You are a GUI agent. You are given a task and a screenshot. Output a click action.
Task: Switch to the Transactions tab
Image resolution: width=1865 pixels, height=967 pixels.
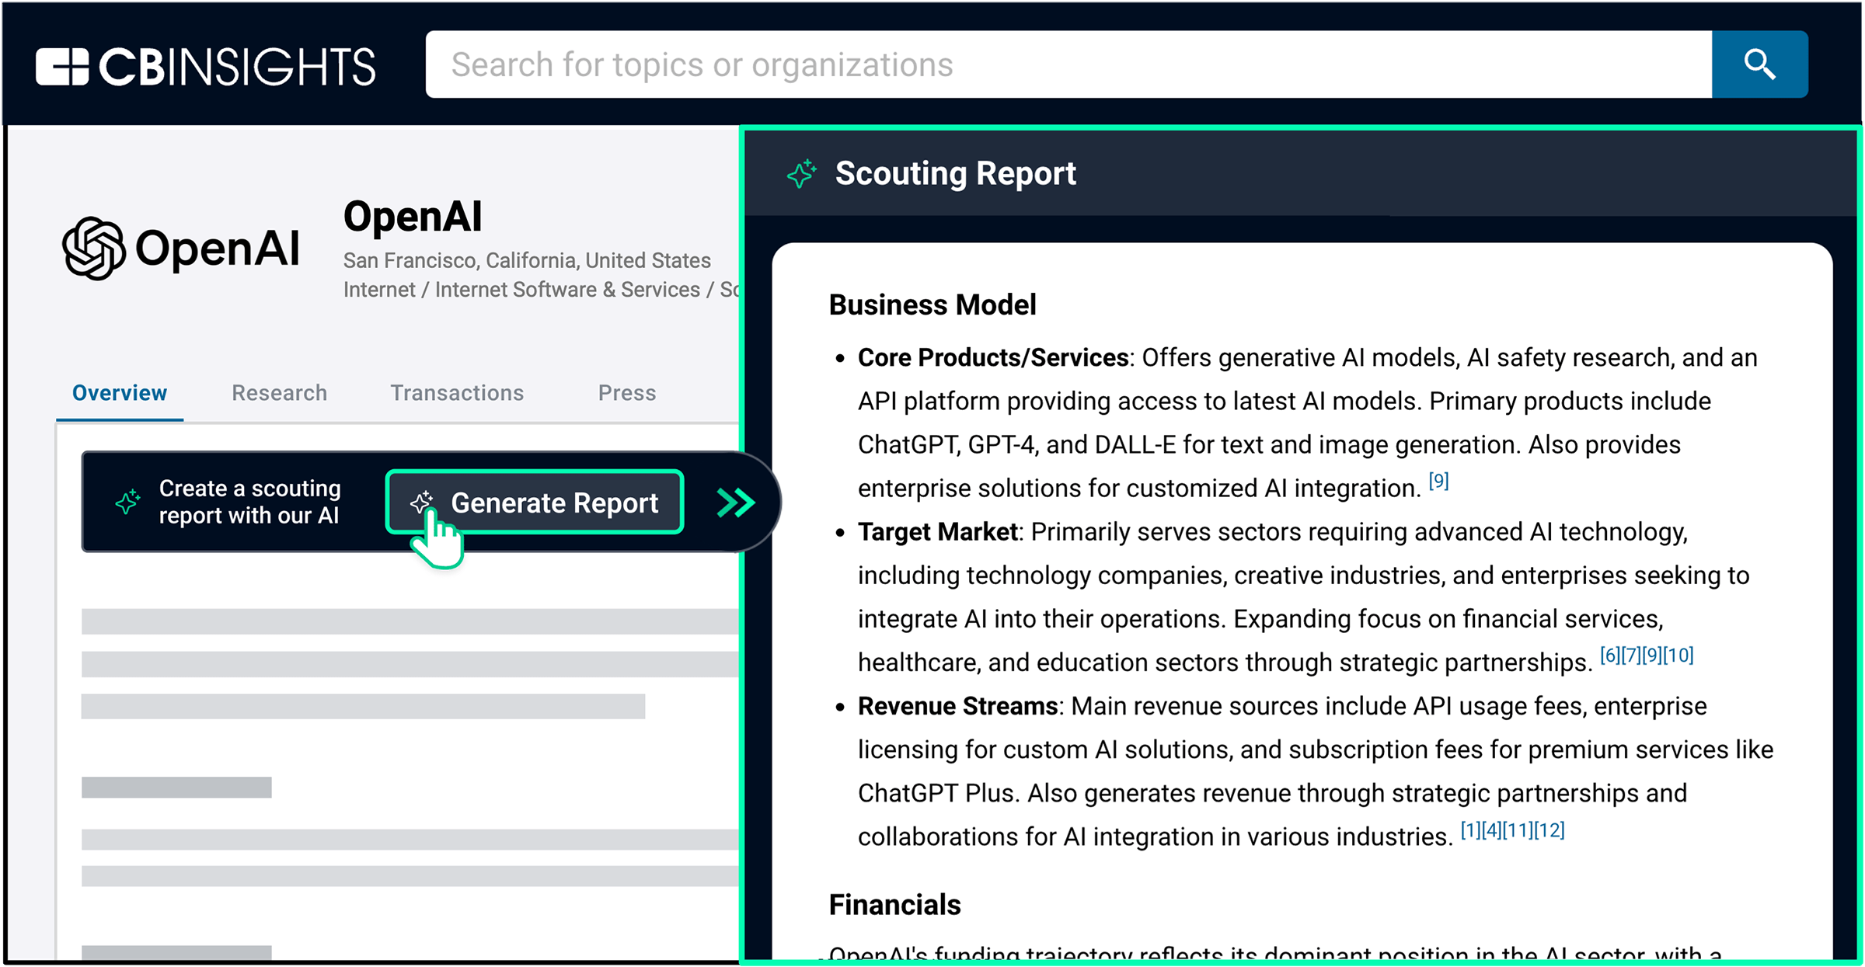tap(456, 392)
